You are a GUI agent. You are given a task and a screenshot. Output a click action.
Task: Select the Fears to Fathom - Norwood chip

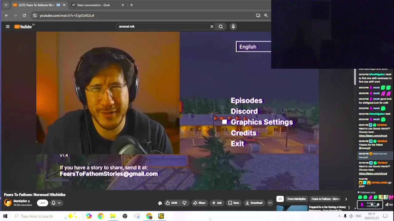click(x=326, y=199)
